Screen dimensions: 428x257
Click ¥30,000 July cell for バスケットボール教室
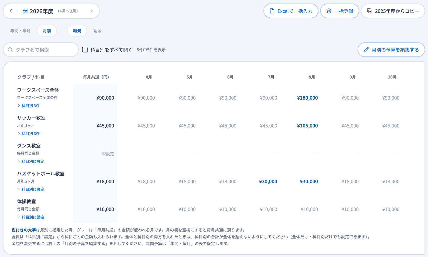[x=268, y=182]
